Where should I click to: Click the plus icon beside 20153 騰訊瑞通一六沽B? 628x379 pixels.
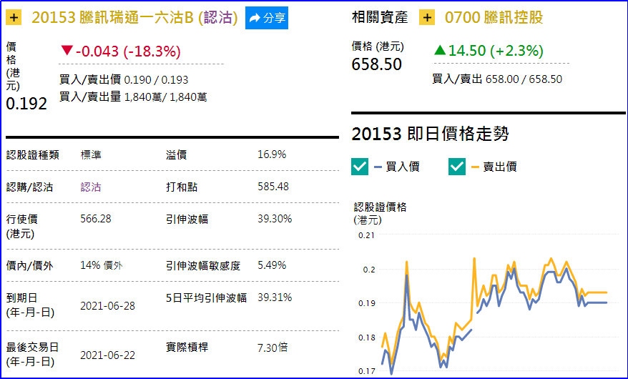(x=14, y=18)
